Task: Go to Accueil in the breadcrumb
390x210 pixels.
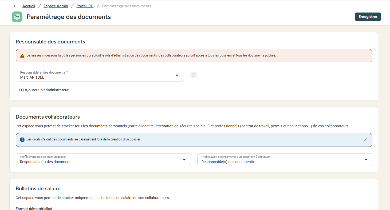Action: (x=29, y=6)
